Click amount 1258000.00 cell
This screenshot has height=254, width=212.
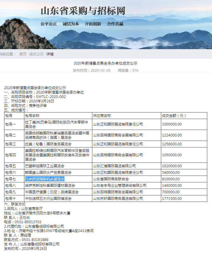tap(184, 144)
